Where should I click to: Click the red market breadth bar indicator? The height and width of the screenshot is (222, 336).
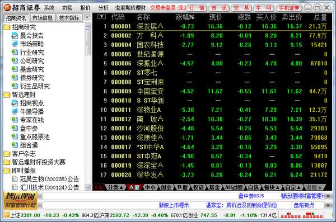302,215
